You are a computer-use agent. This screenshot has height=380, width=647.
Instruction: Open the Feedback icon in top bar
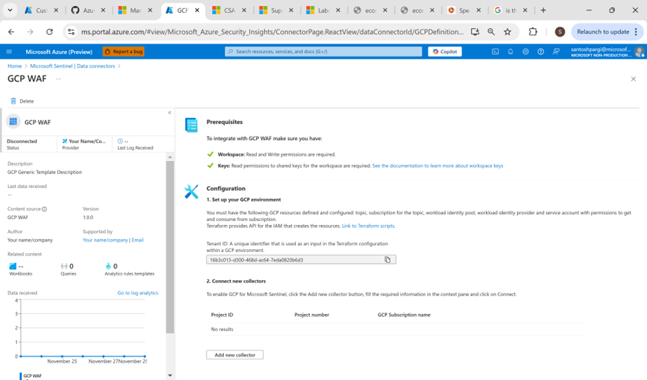point(556,52)
